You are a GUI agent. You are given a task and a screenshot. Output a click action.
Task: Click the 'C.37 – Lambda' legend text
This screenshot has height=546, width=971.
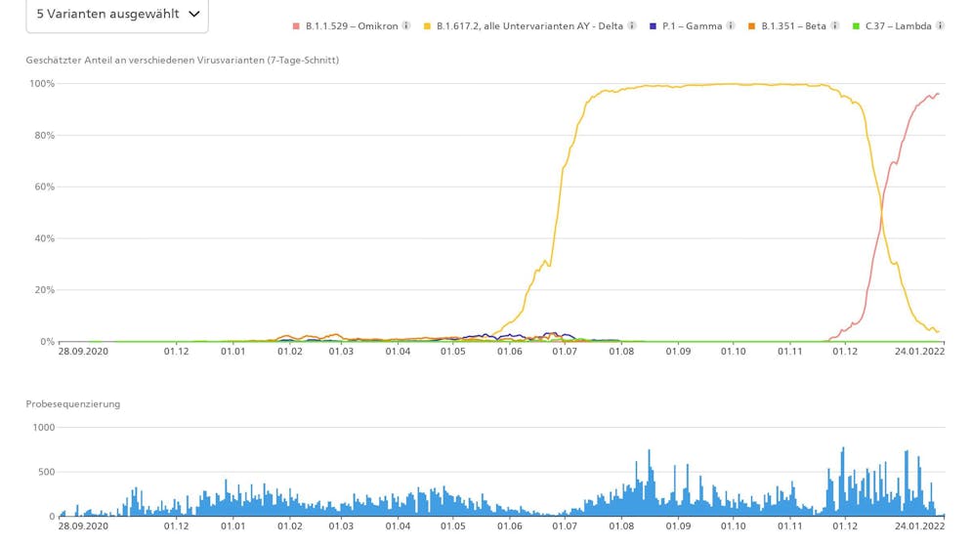[x=898, y=26]
